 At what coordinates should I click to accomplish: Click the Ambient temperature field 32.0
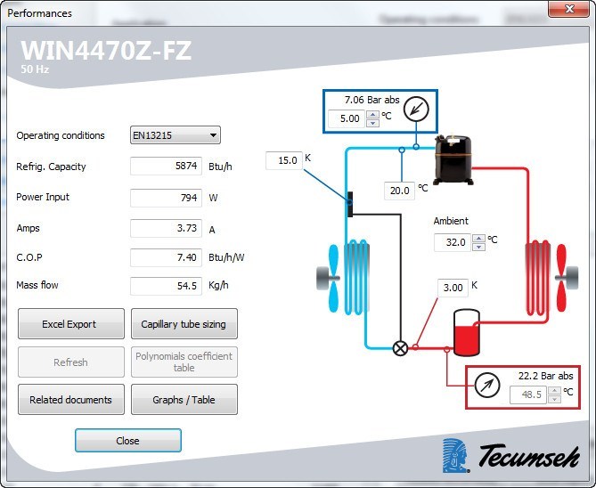click(453, 242)
